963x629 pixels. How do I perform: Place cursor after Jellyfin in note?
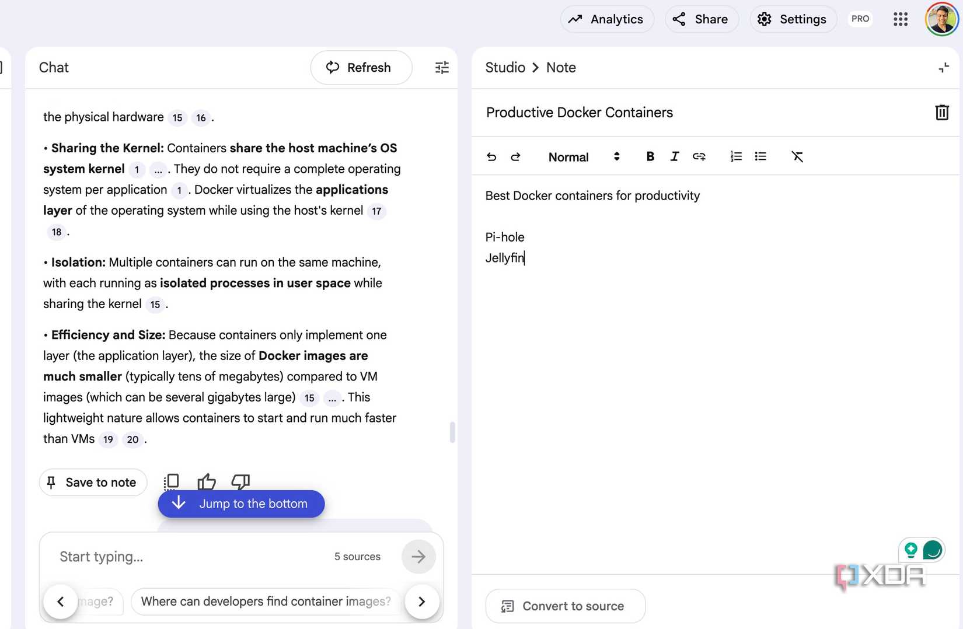(x=525, y=258)
